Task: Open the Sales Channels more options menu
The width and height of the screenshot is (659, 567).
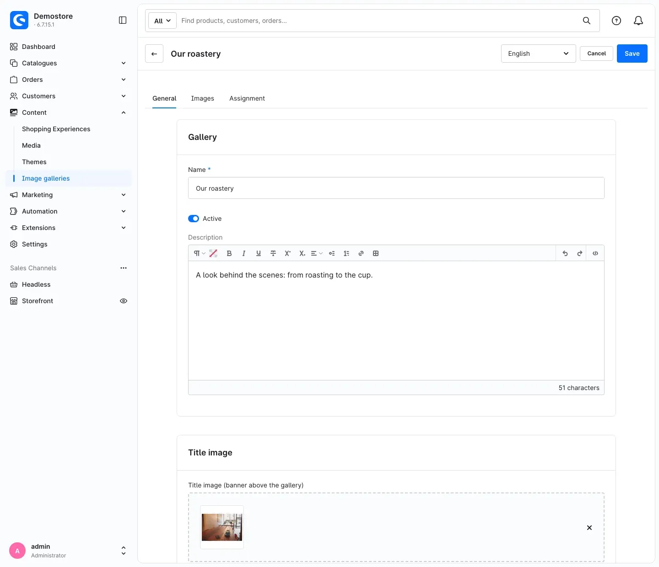Action: (124, 268)
